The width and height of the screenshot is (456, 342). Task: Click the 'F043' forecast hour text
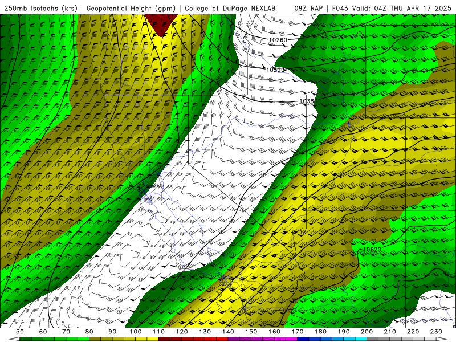point(340,8)
